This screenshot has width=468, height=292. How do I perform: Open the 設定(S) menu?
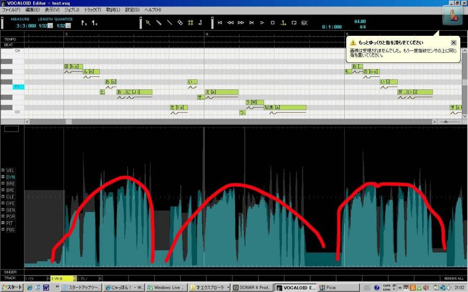[132, 10]
